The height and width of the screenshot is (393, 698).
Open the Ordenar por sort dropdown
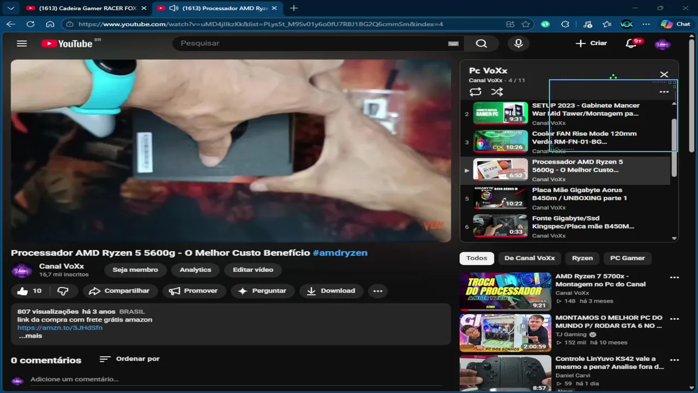tap(130, 359)
